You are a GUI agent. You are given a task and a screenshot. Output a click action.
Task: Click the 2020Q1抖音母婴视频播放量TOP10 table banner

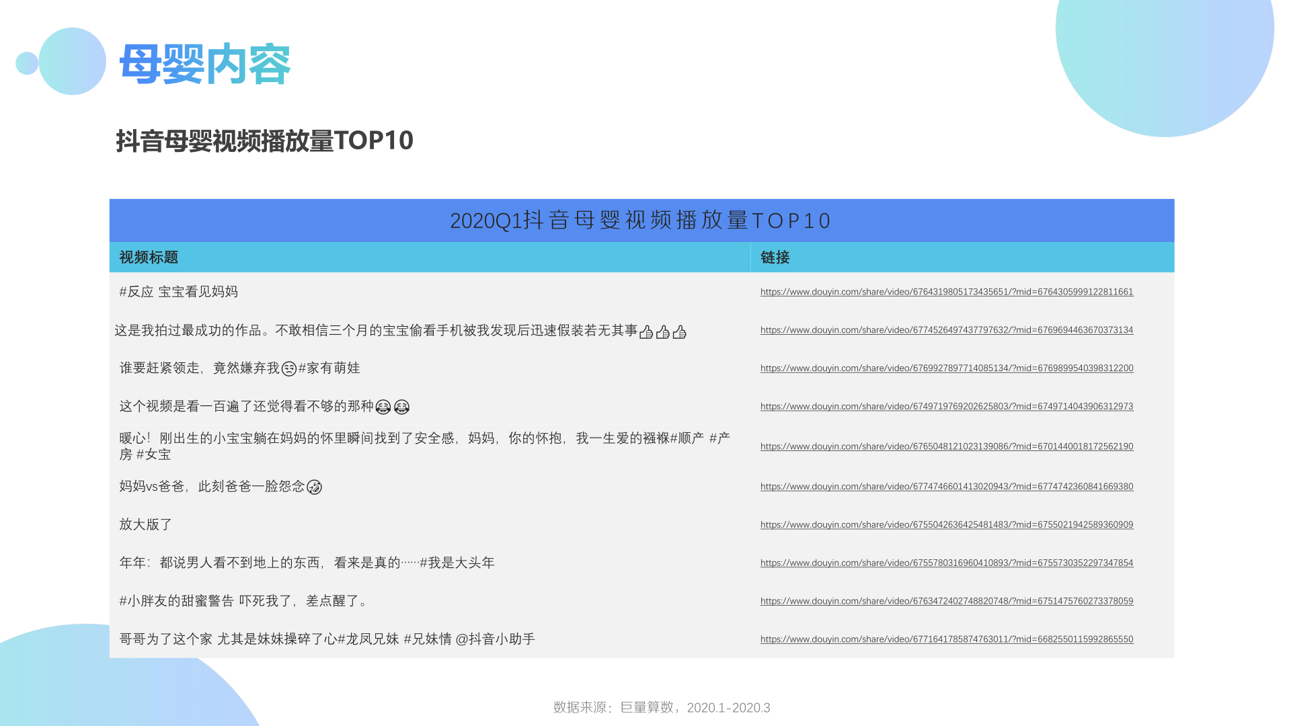(641, 220)
